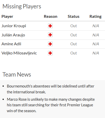Click the Bournemouth absentees news item
The width and height of the screenshot is (105, 118).
(50, 89)
